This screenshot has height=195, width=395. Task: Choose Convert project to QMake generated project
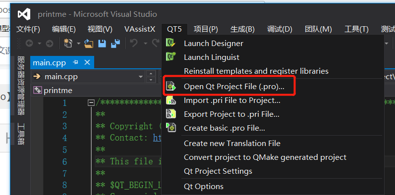tap(265, 157)
